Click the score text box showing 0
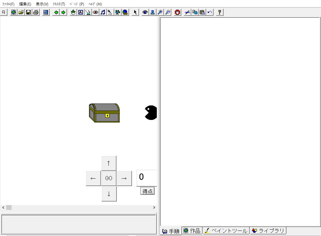The width and height of the screenshot is (321, 236). [x=146, y=178]
